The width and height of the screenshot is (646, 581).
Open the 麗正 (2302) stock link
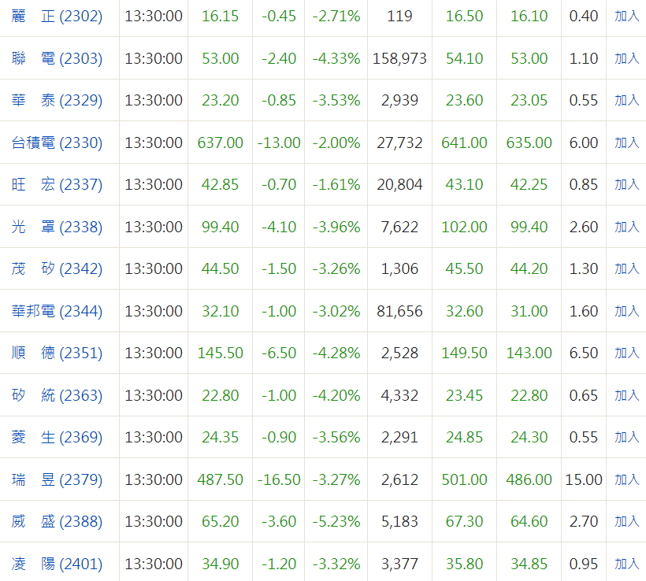57,16
